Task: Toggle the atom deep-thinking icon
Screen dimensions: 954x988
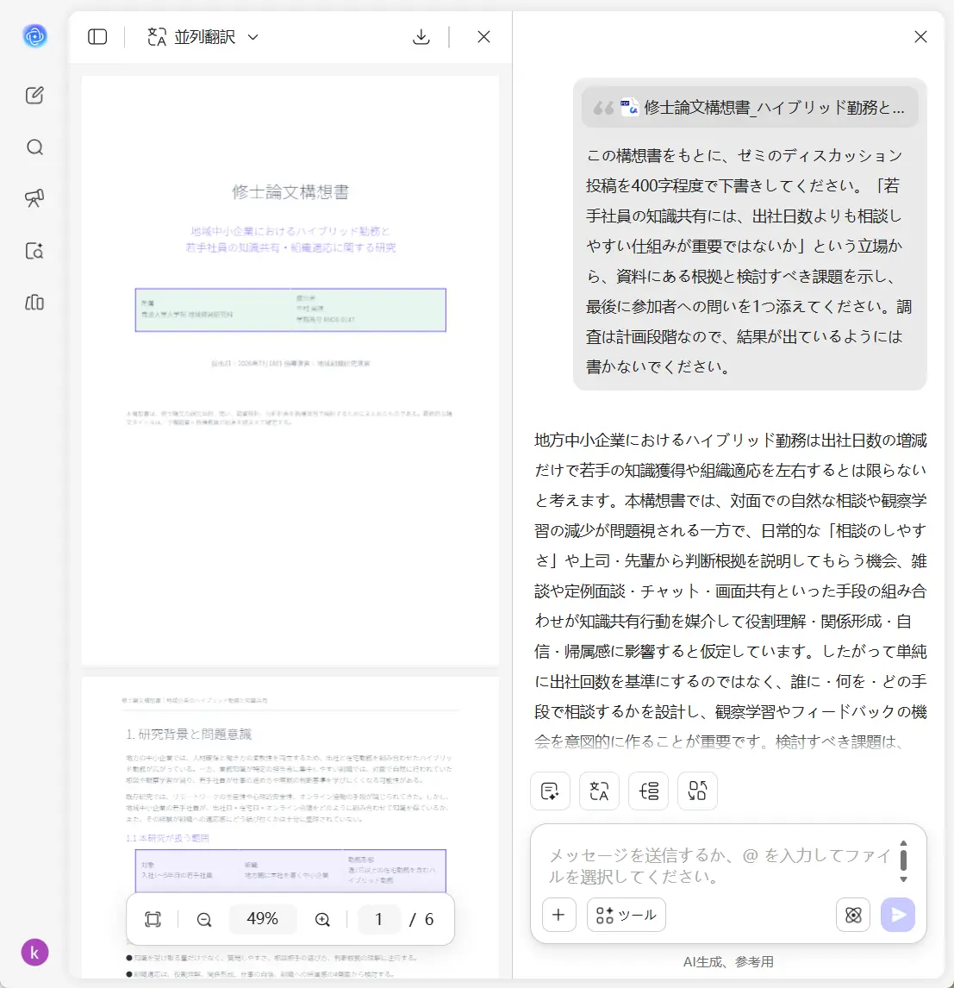Action: pos(852,914)
